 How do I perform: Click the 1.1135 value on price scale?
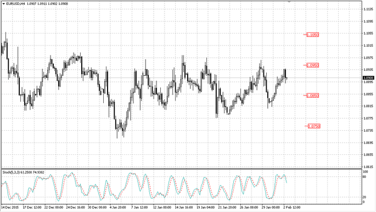click(x=368, y=9)
